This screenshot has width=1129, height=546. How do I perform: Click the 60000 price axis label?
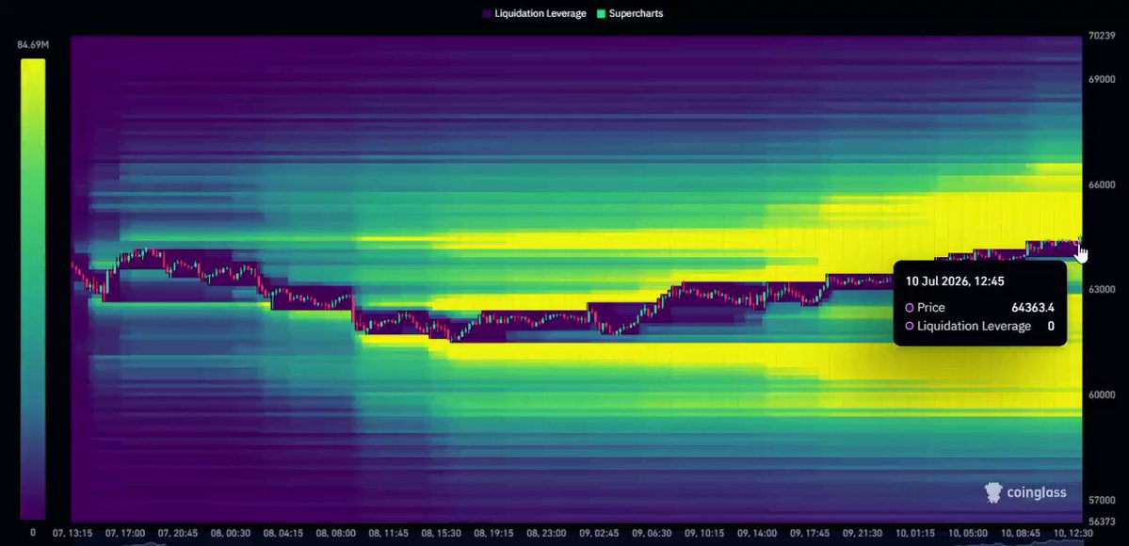[x=1103, y=394]
